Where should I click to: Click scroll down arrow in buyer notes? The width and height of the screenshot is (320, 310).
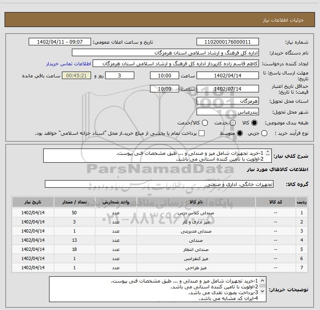click(x=263, y=291)
